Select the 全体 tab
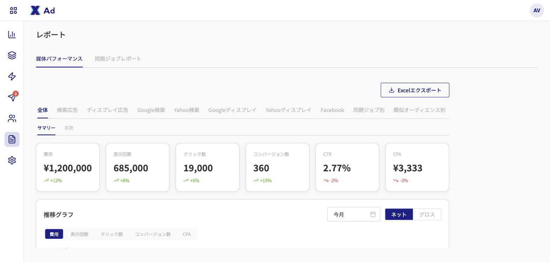 [43, 110]
